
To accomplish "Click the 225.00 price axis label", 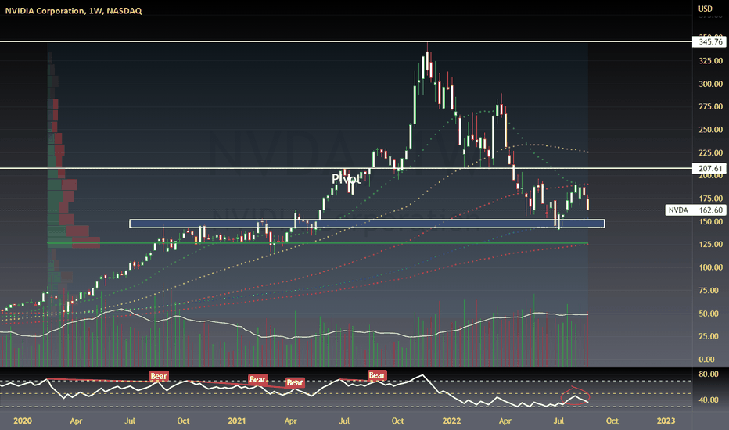I will coord(711,153).
